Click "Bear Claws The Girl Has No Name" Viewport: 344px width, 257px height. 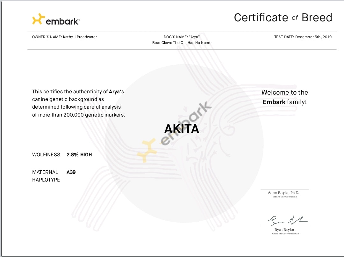pos(182,43)
